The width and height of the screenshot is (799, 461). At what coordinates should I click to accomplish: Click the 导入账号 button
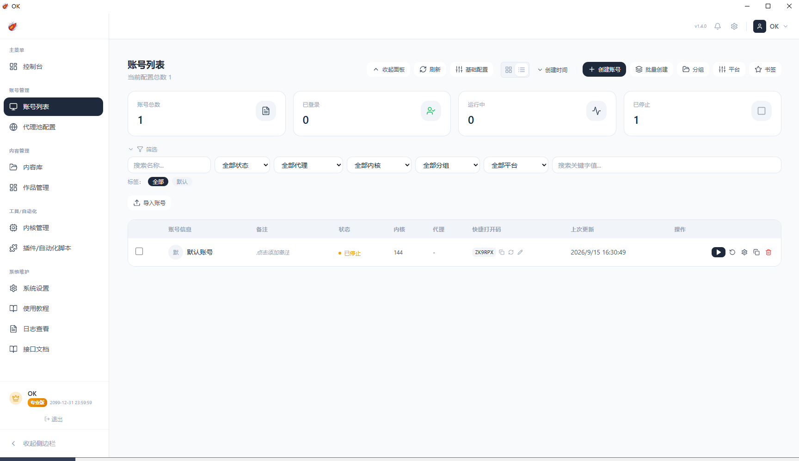point(149,203)
